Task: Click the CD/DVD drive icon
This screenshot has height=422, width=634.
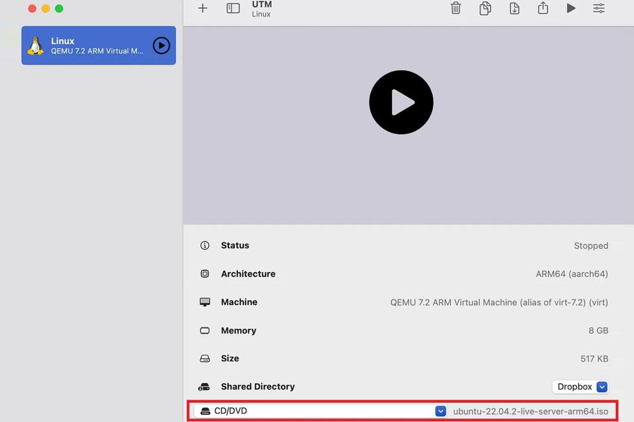Action: [205, 411]
